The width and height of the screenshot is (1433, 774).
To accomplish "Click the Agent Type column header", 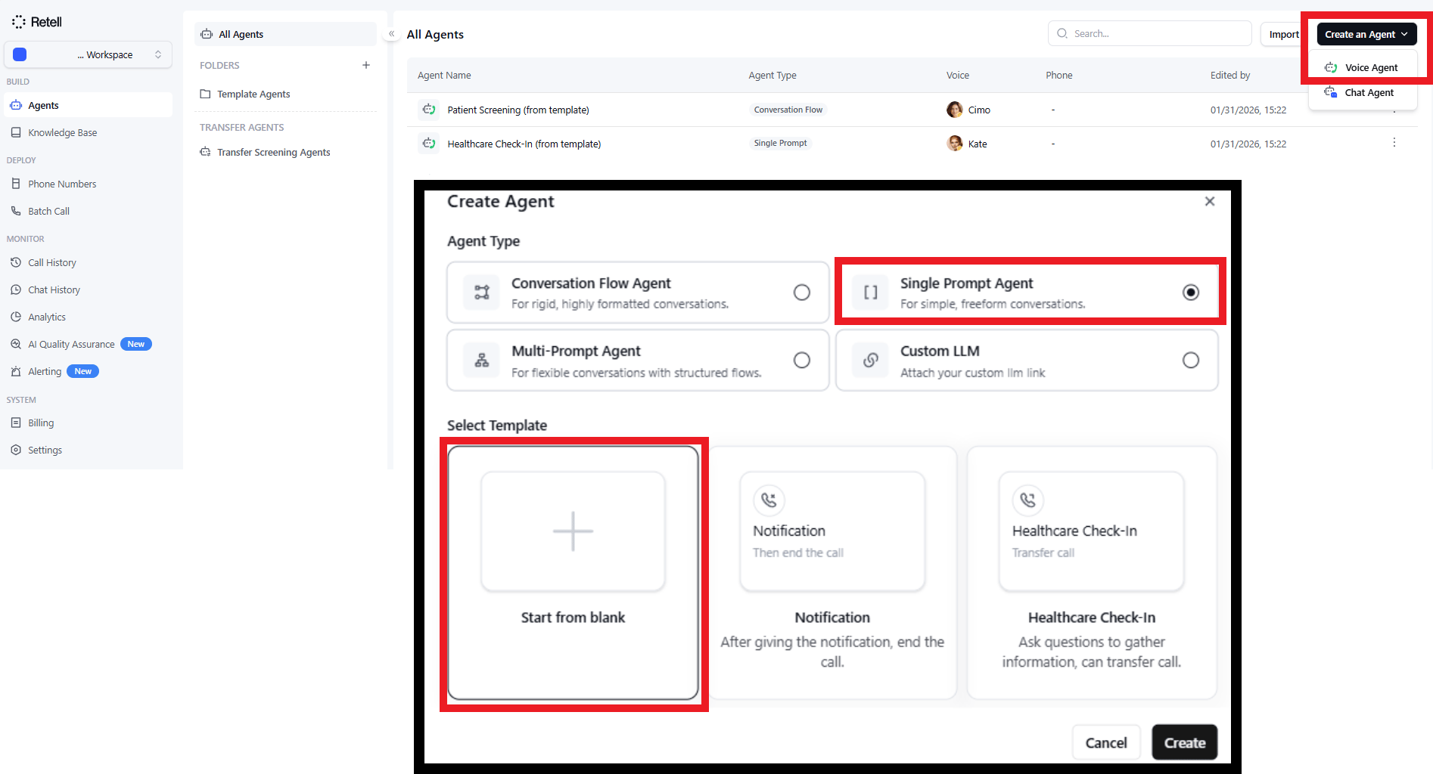I will [x=772, y=76].
